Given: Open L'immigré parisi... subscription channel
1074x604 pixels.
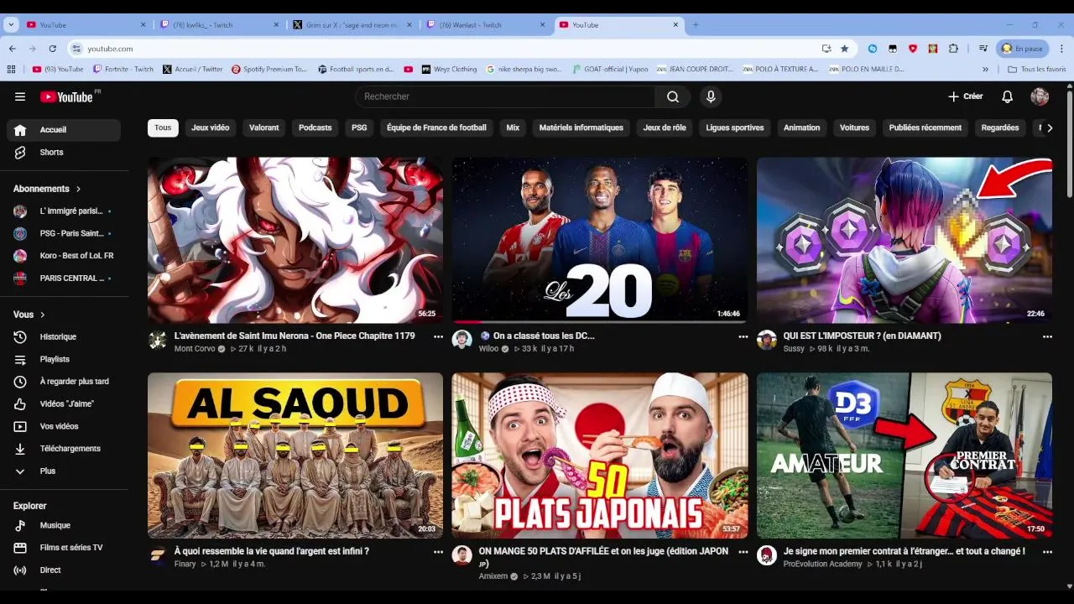Looking at the screenshot, I should [x=64, y=211].
